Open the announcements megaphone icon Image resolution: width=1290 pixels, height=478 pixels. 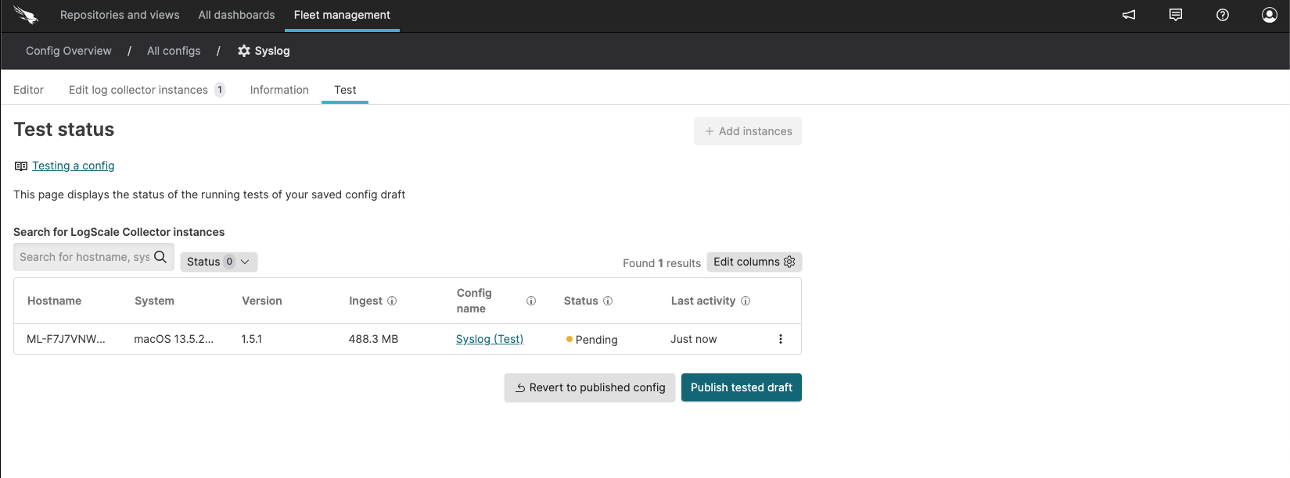point(1129,15)
